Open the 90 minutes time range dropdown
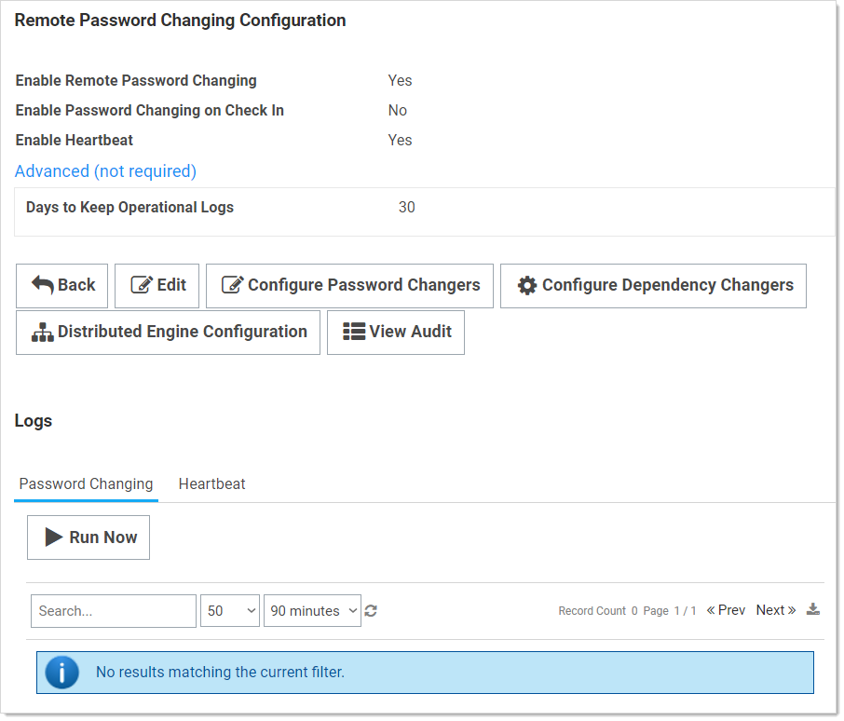Screen dimensions: 844x721 pyautogui.click(x=312, y=612)
